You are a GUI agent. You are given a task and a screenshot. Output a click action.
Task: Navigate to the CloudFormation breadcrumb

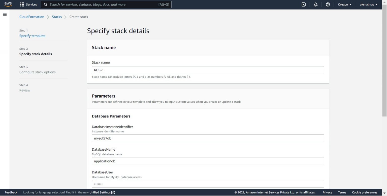tap(32, 17)
